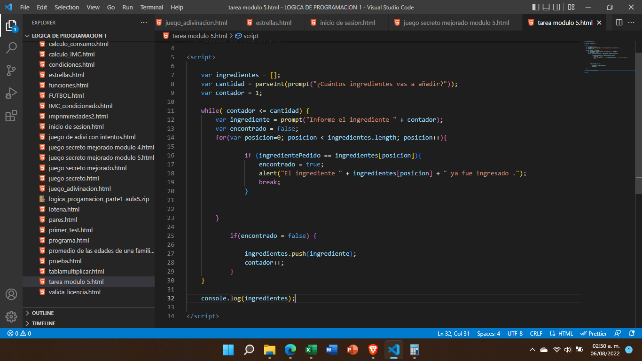Viewport: 642px width, 361px height.
Task: Click Spaces: 4 indentation status item
Action: click(488, 333)
